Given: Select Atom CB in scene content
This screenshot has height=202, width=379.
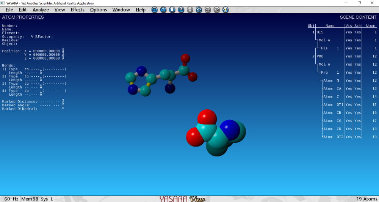Looking at the screenshot, I should [332, 113].
